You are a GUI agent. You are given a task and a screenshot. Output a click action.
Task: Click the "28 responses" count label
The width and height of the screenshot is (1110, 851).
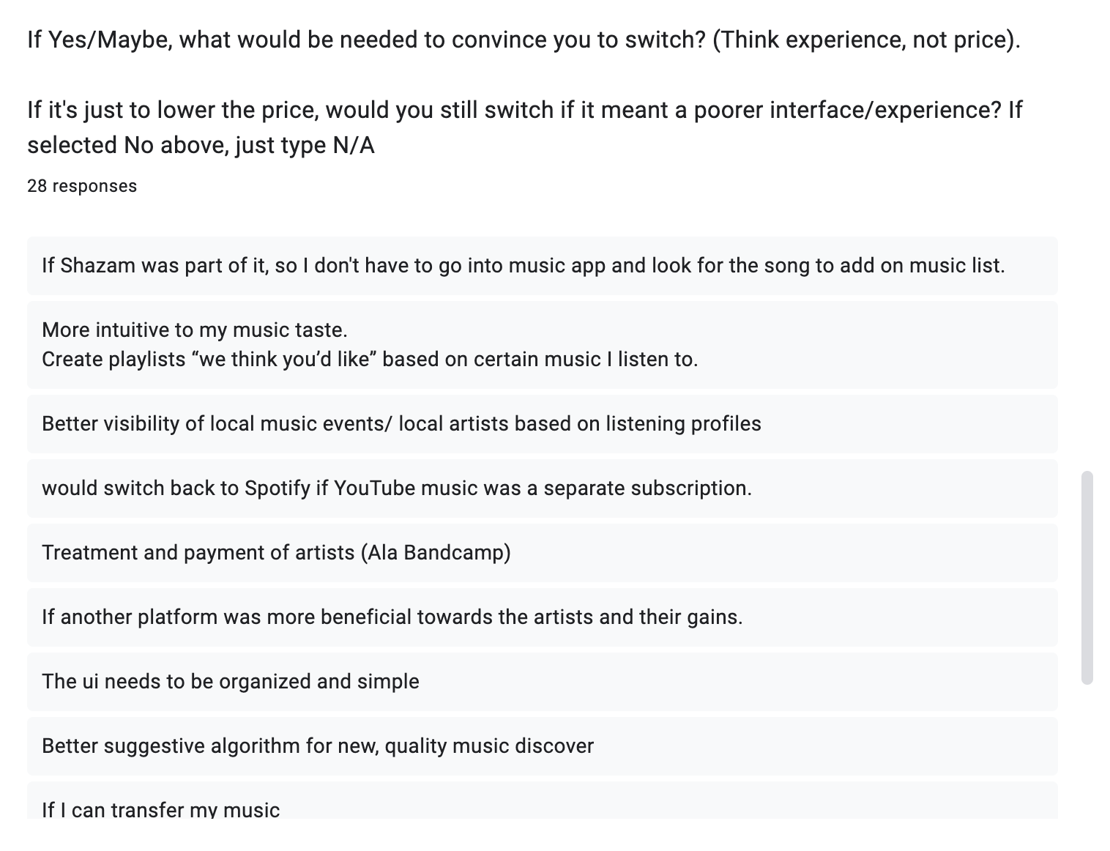click(82, 186)
